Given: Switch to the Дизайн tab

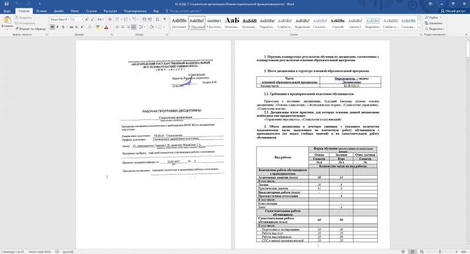Looking at the screenshot, I should tap(59, 11).
